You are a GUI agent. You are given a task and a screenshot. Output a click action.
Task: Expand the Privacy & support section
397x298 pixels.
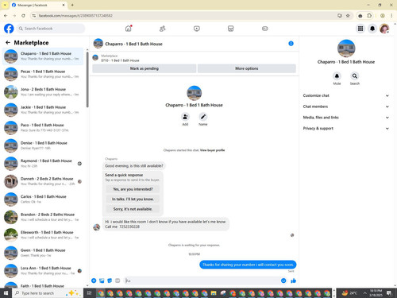click(345, 128)
